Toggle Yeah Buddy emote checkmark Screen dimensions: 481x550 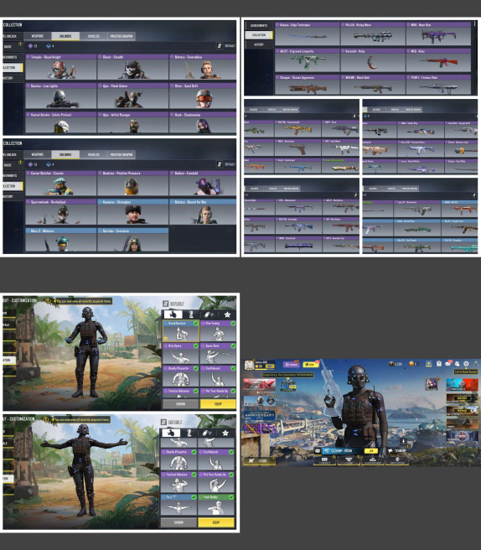231,497
